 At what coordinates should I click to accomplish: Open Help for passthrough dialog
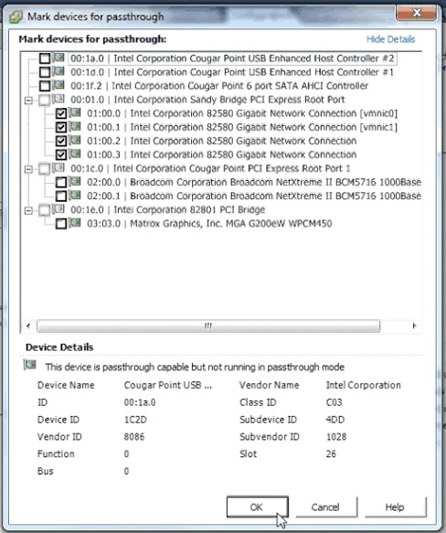coord(395,506)
